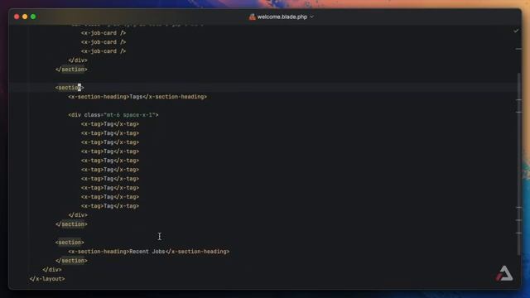
Task: Maximize the window using green button
Action: (33, 17)
